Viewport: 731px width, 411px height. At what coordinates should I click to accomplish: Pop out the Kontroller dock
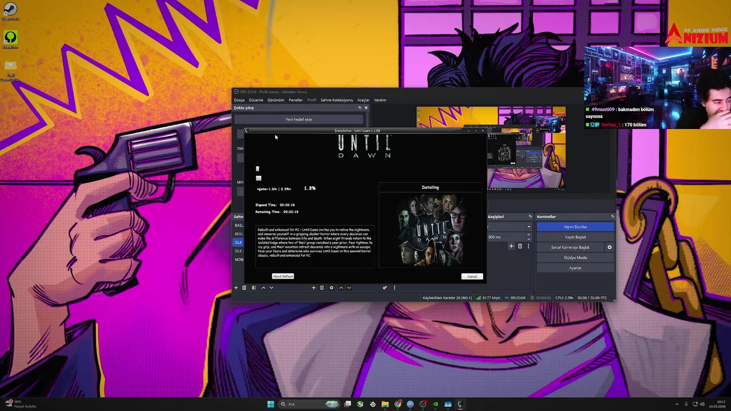click(612, 216)
